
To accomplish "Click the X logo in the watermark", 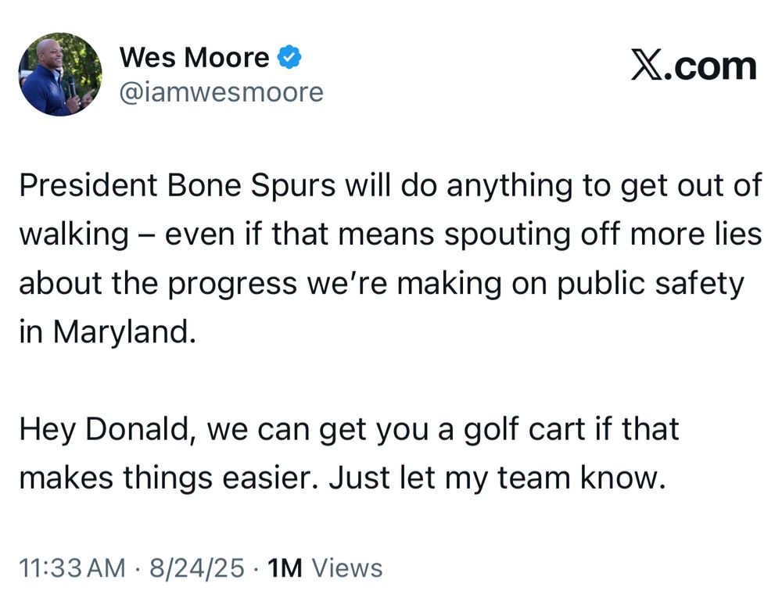I will click(647, 65).
